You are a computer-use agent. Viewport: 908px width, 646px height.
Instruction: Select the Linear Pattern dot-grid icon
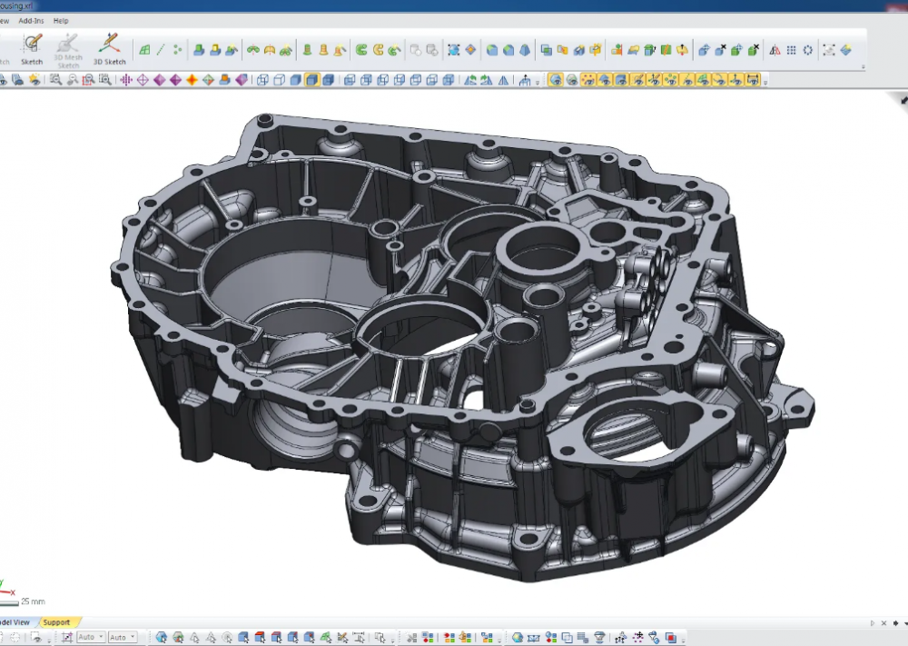792,50
